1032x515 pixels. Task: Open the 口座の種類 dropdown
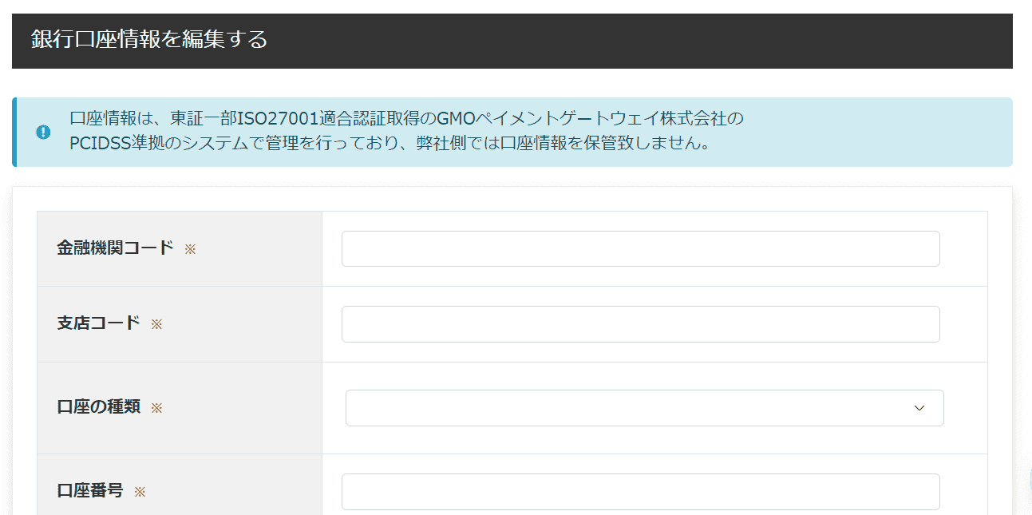click(x=644, y=408)
